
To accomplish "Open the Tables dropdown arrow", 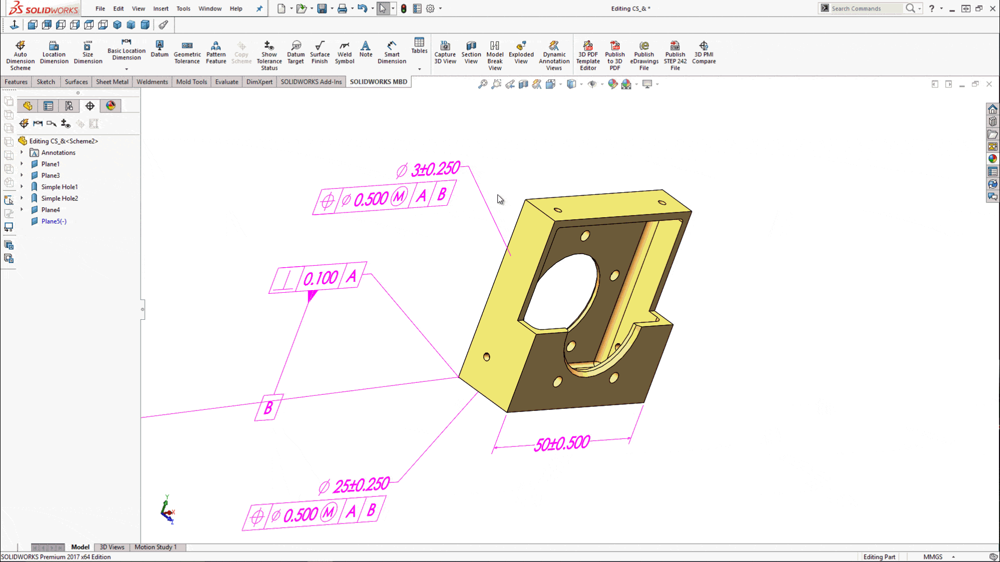I will coord(419,69).
